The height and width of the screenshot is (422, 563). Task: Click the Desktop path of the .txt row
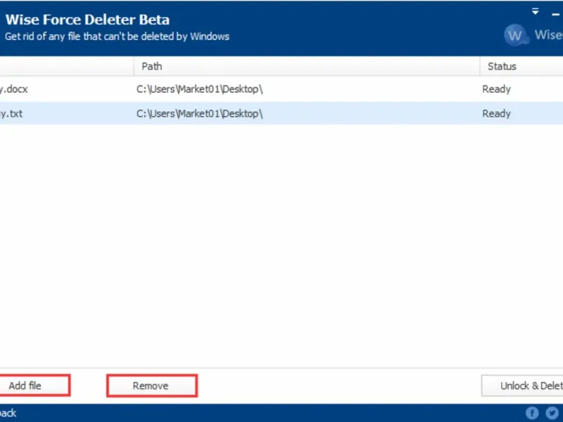[199, 113]
